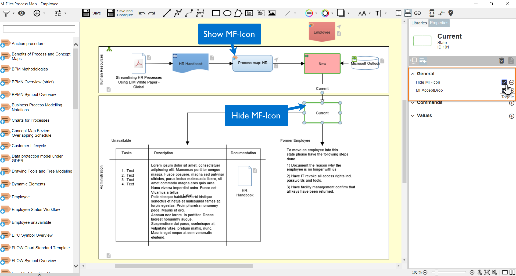Click the insert image icon
Viewport: 516px width, 276px height.
pos(271,13)
